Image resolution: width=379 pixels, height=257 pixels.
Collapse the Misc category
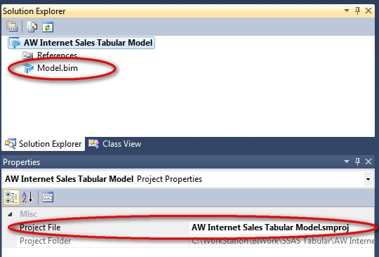click(x=10, y=214)
